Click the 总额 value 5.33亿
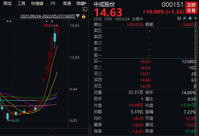The height and width of the screenshot is (136, 199). pos(137,112)
